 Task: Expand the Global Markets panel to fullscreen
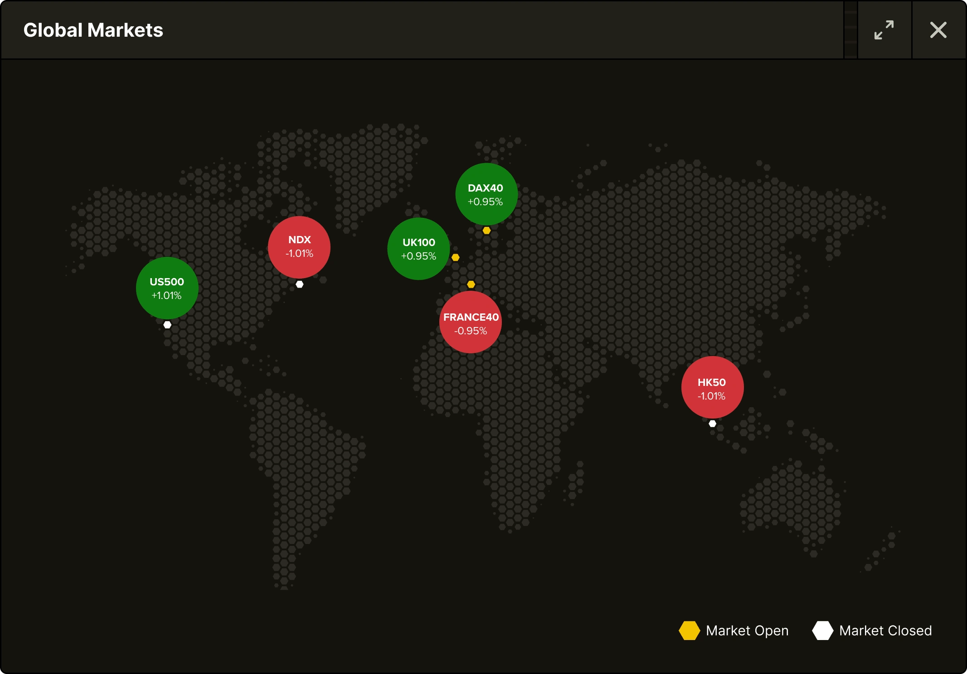click(884, 30)
